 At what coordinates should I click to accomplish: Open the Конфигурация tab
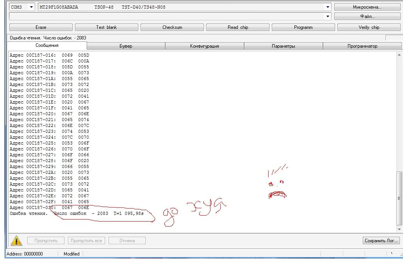pos(205,46)
